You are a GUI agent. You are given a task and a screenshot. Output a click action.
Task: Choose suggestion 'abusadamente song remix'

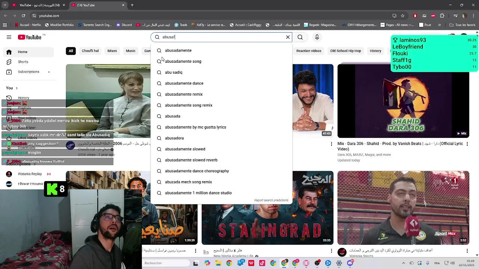pos(222,105)
